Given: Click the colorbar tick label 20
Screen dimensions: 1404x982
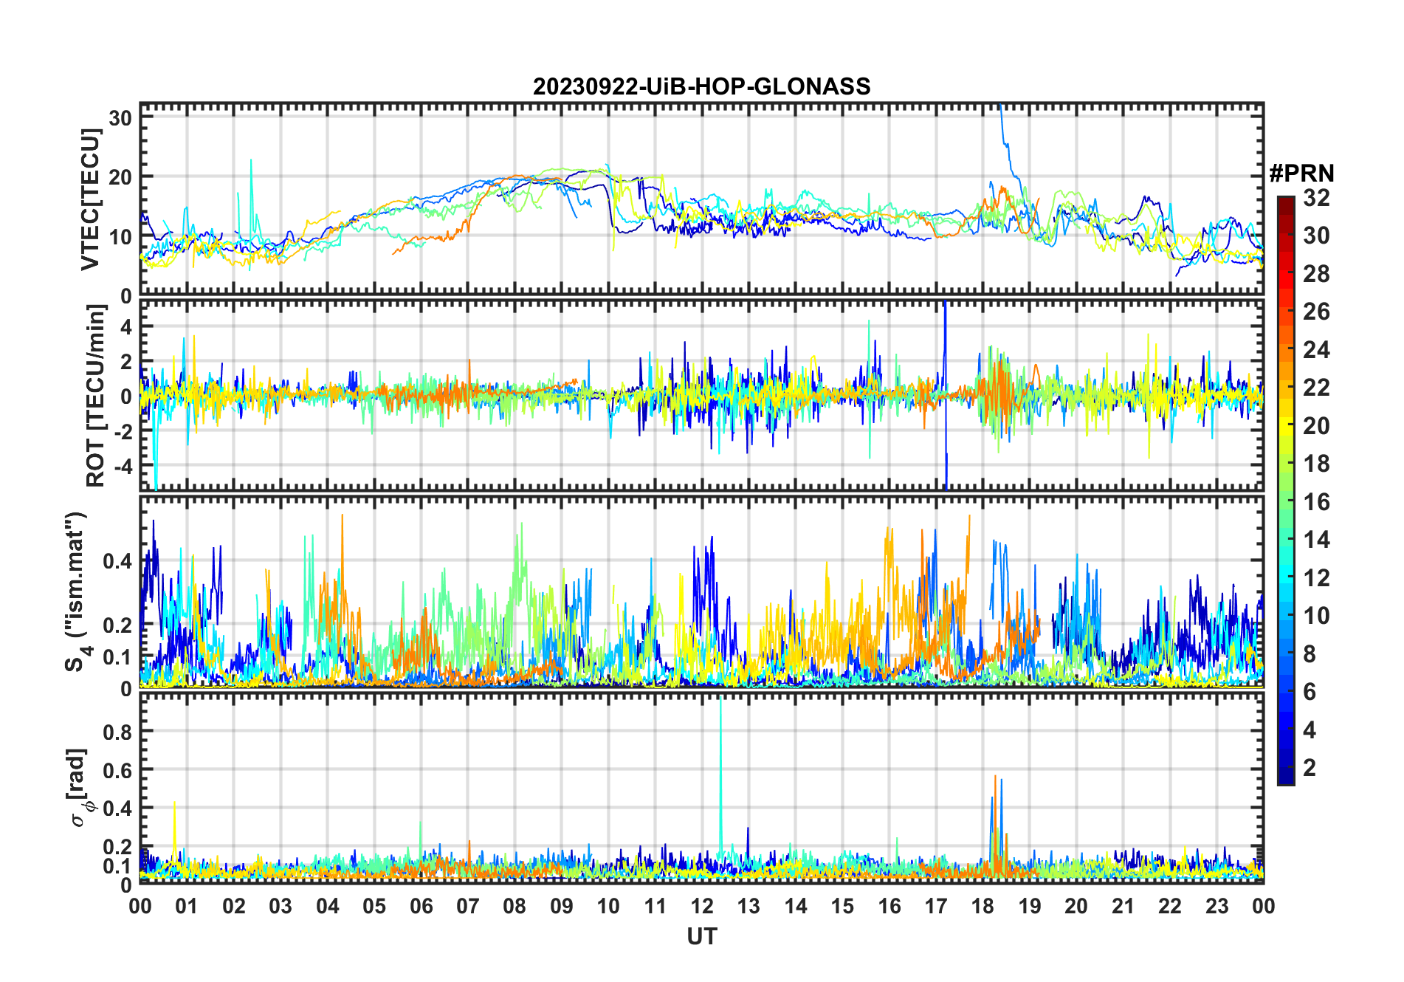Looking at the screenshot, I should click(x=1316, y=425).
